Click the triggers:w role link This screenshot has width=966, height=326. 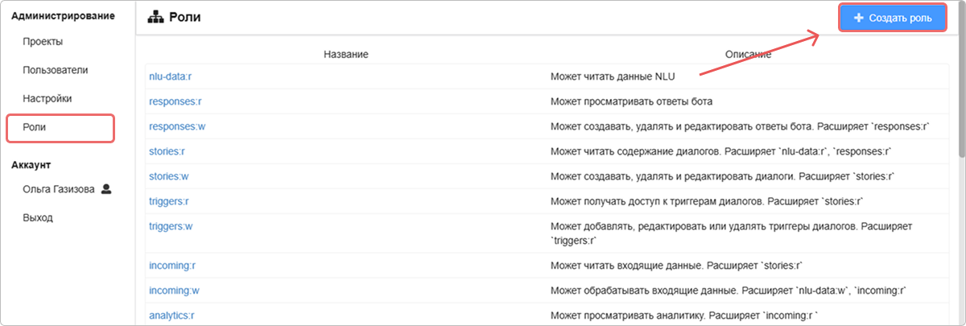[x=171, y=226]
